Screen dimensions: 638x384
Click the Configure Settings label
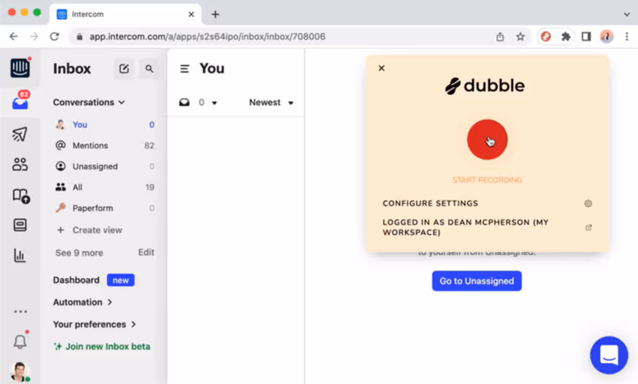coord(430,204)
